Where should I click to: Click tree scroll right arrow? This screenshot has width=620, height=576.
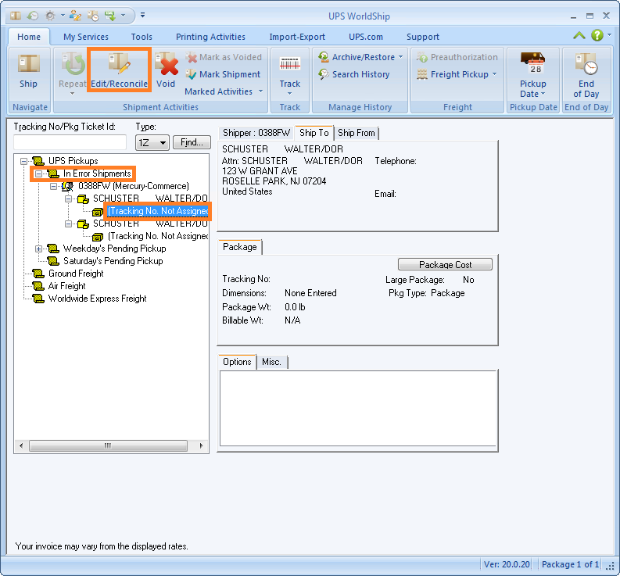click(x=201, y=446)
